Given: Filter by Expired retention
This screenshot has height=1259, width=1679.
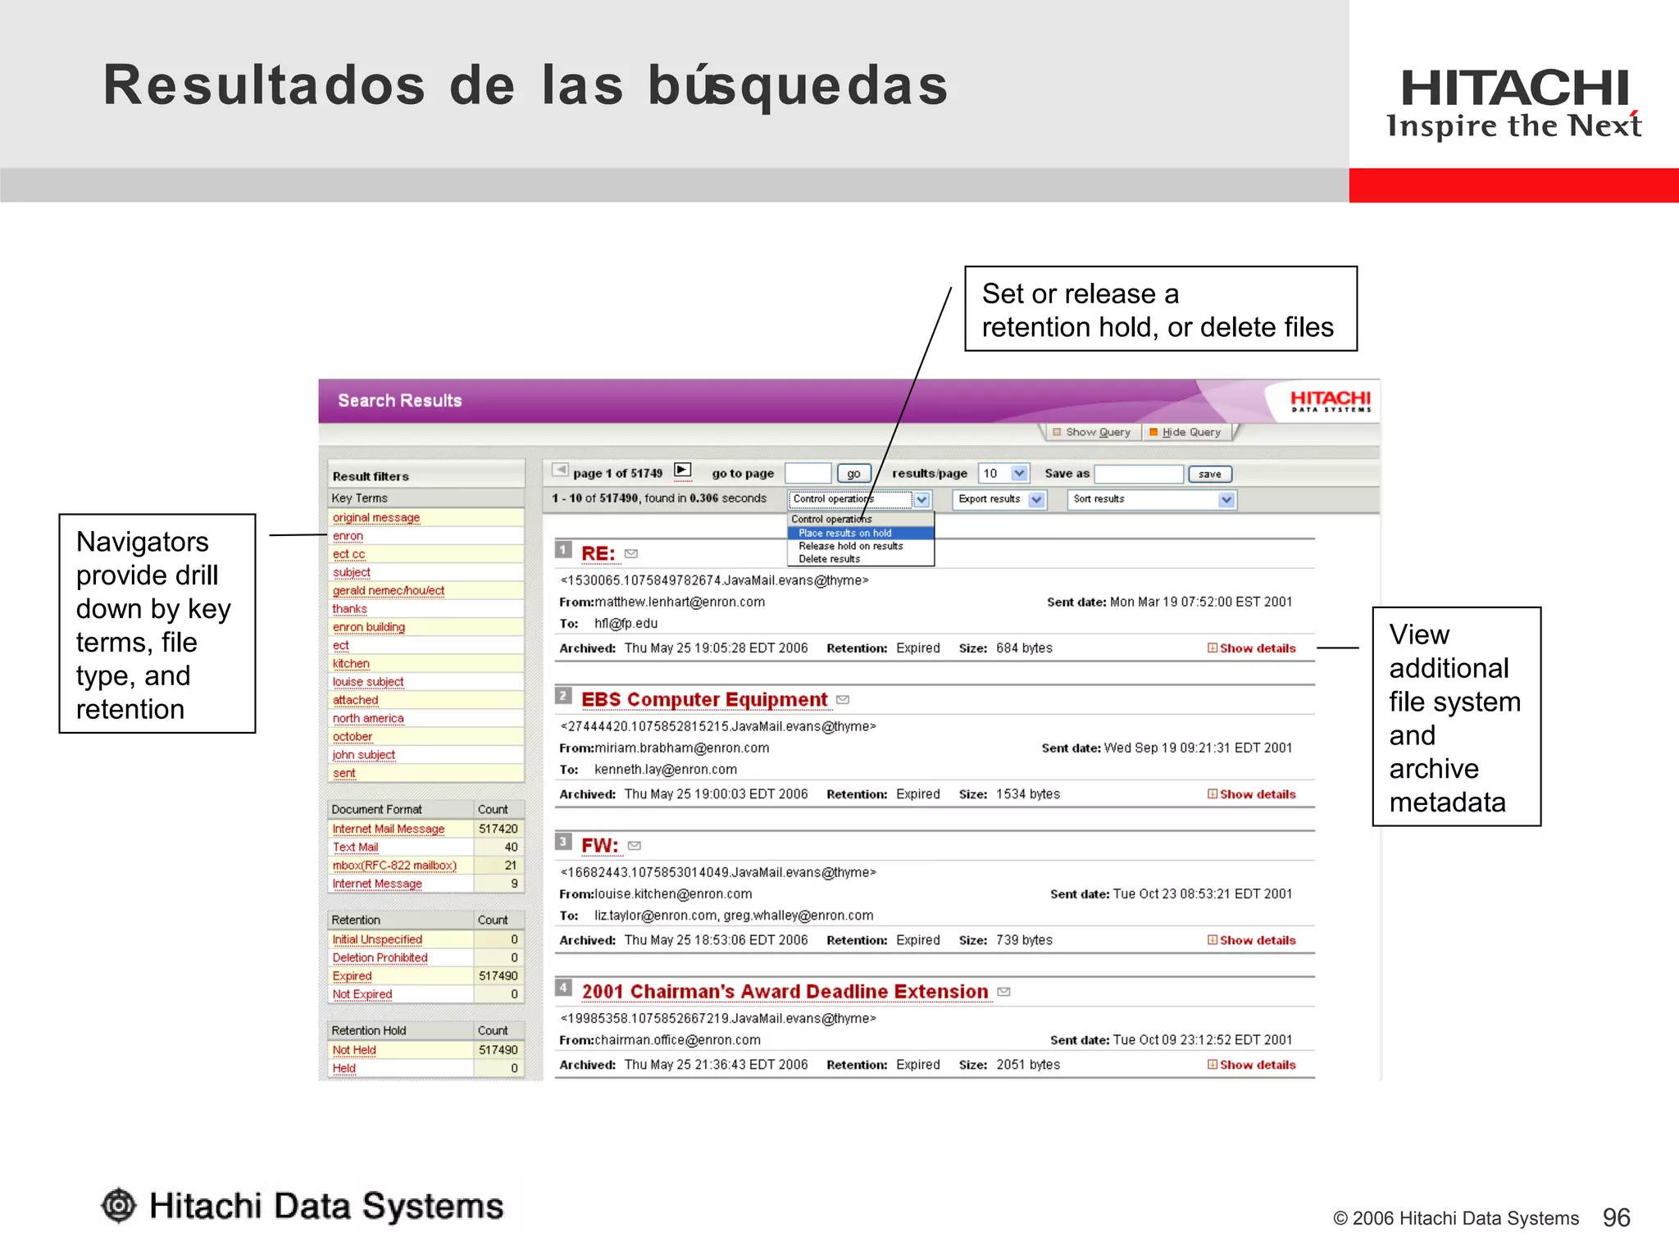Looking at the screenshot, I should click(x=352, y=976).
